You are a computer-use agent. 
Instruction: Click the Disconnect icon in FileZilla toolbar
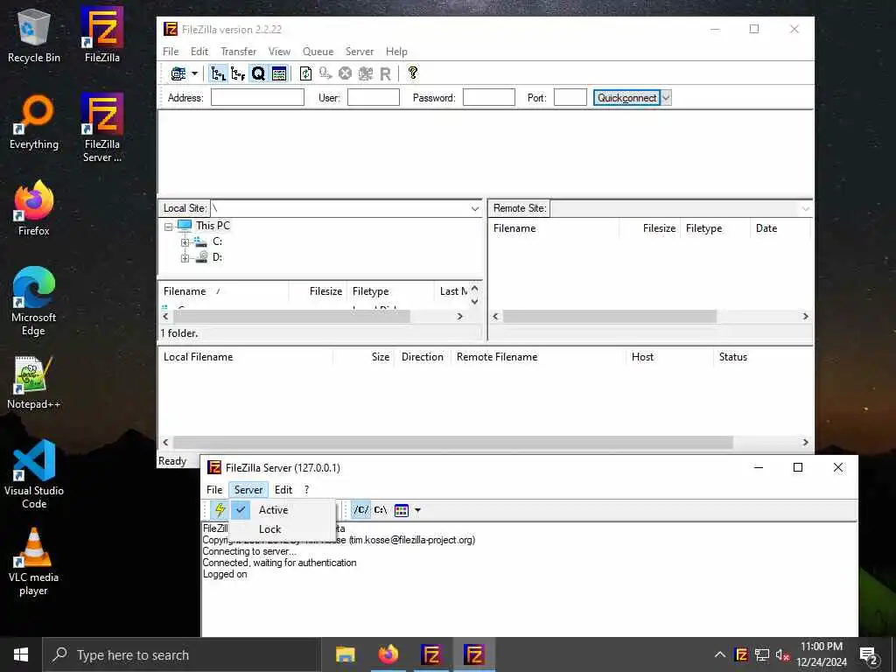click(365, 73)
